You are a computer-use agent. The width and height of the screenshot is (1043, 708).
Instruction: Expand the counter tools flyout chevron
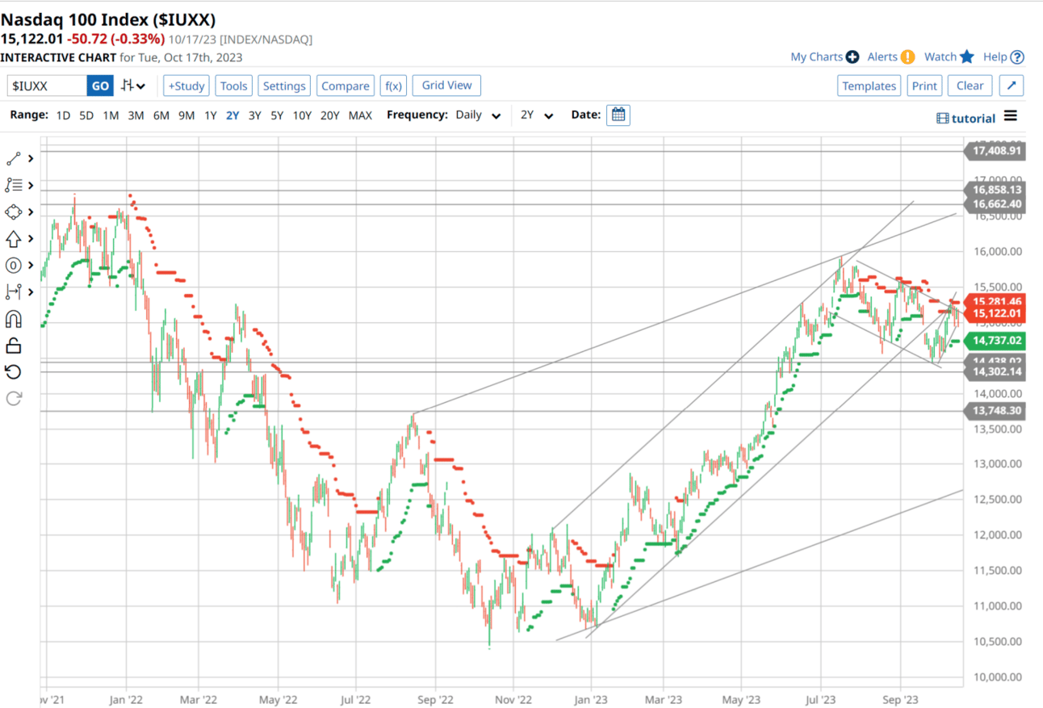[31, 265]
